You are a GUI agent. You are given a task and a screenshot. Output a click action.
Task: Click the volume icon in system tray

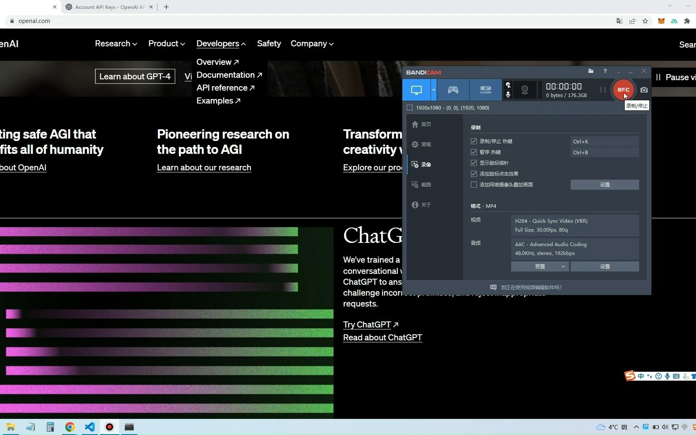tap(665, 427)
